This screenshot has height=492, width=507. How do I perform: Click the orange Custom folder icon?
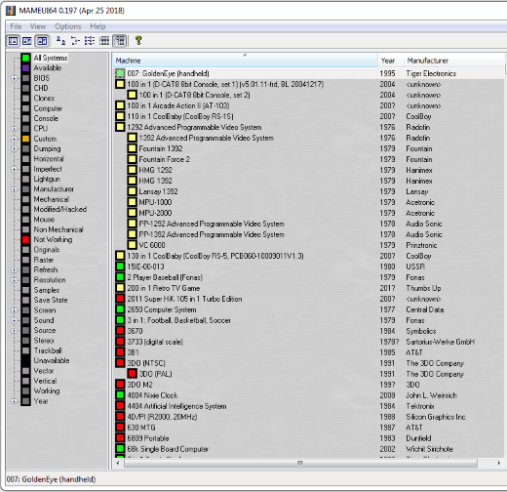tap(25, 139)
